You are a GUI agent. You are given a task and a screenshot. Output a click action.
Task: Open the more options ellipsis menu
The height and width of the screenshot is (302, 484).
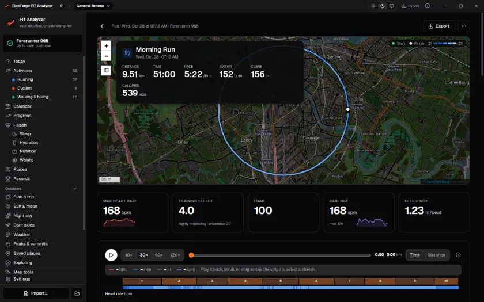(464, 26)
